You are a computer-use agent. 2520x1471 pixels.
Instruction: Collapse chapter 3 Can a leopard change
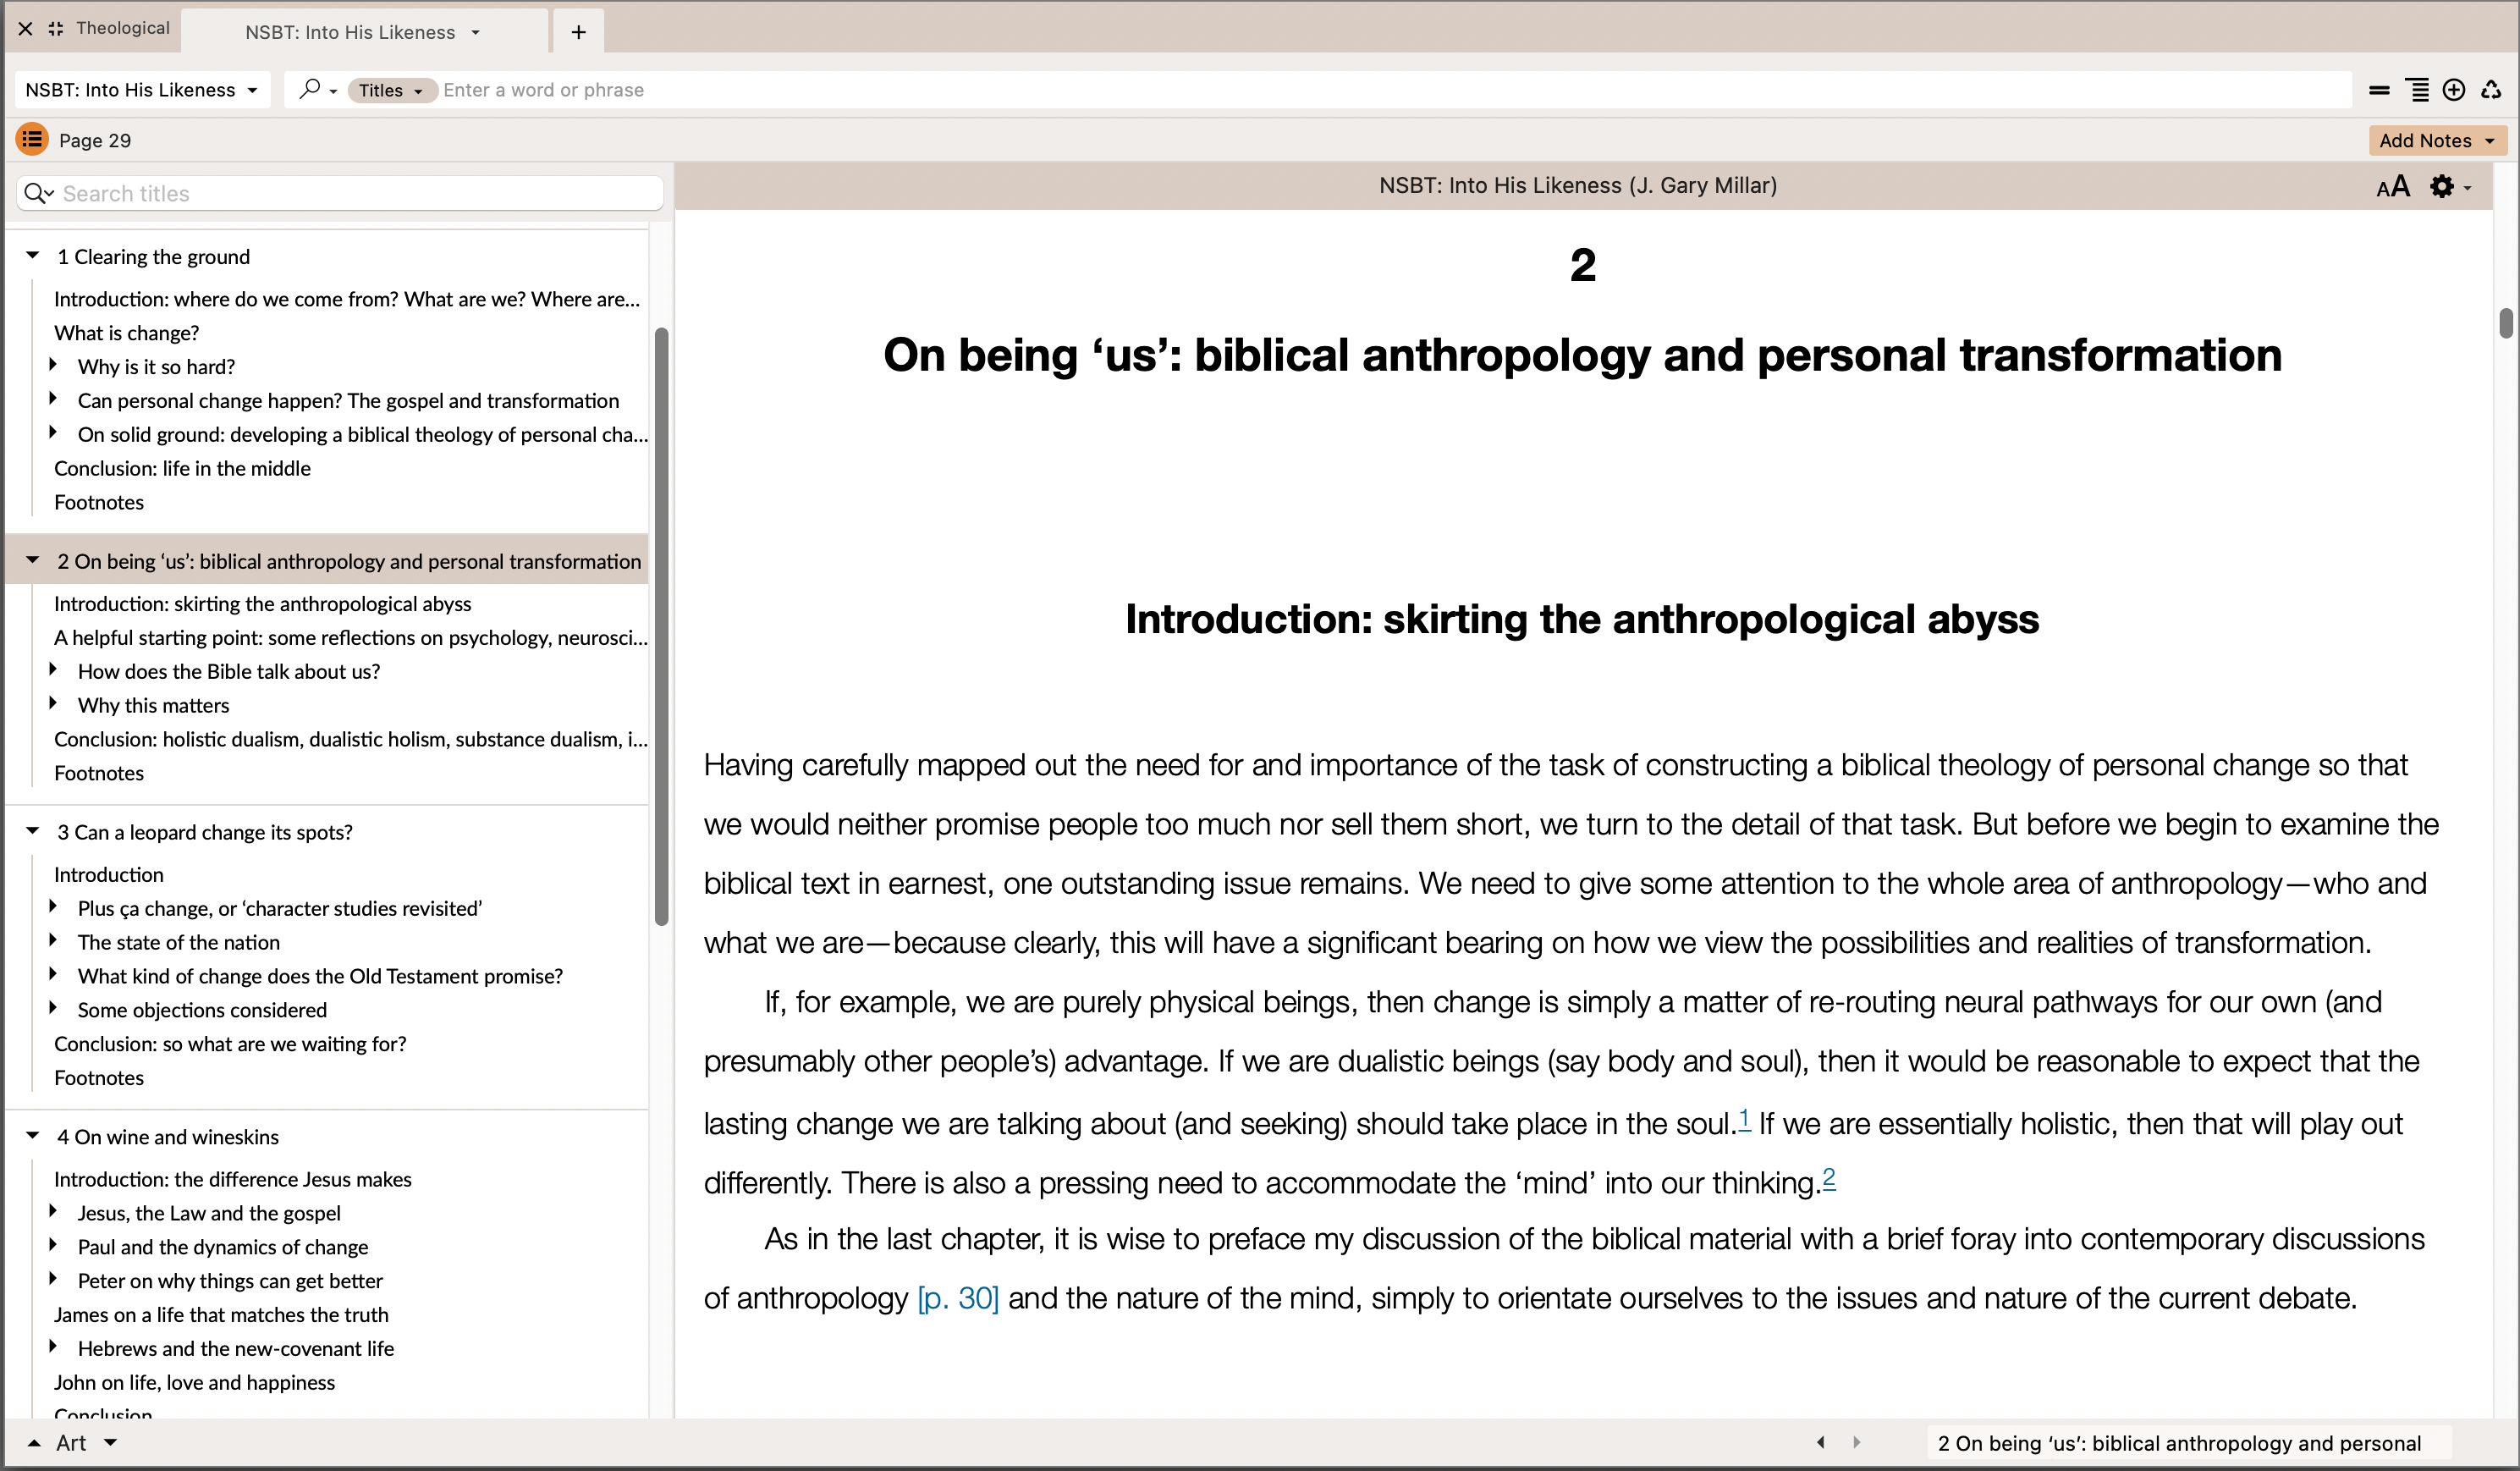(33, 831)
